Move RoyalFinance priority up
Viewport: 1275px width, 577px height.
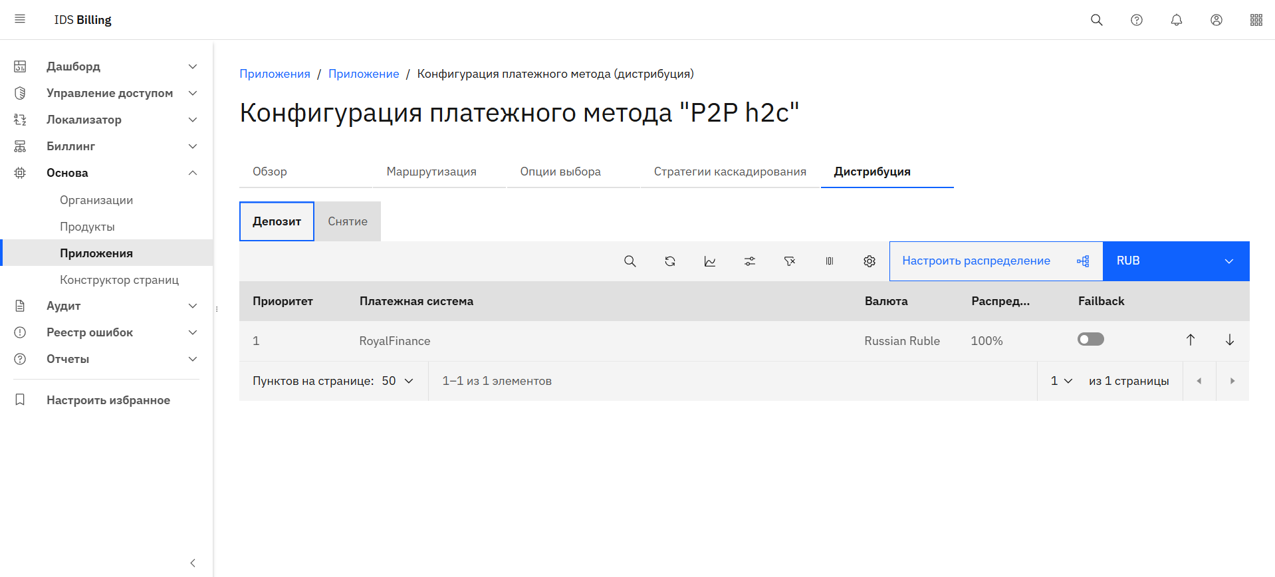pyautogui.click(x=1190, y=340)
